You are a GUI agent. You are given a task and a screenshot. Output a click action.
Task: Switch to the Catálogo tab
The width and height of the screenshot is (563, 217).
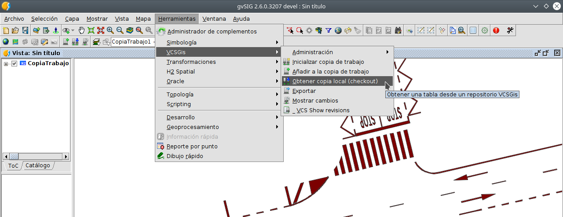pyautogui.click(x=38, y=166)
